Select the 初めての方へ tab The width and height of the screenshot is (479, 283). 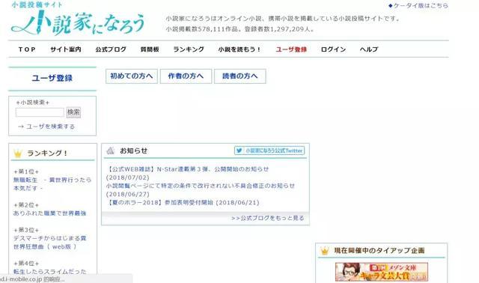(132, 76)
